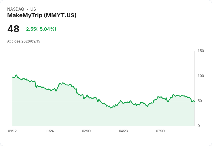The image size is (212, 146).
Task: Click the 11/24 x-axis date label
Action: (x=49, y=131)
